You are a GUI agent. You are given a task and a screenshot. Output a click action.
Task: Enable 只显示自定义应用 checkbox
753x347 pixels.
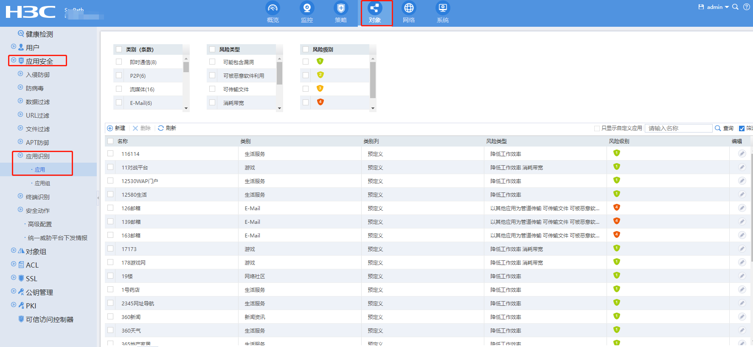tap(597, 128)
